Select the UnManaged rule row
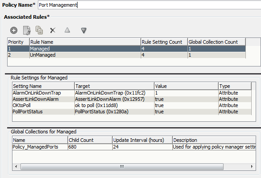This screenshot has width=261, height=178. (x=126, y=55)
